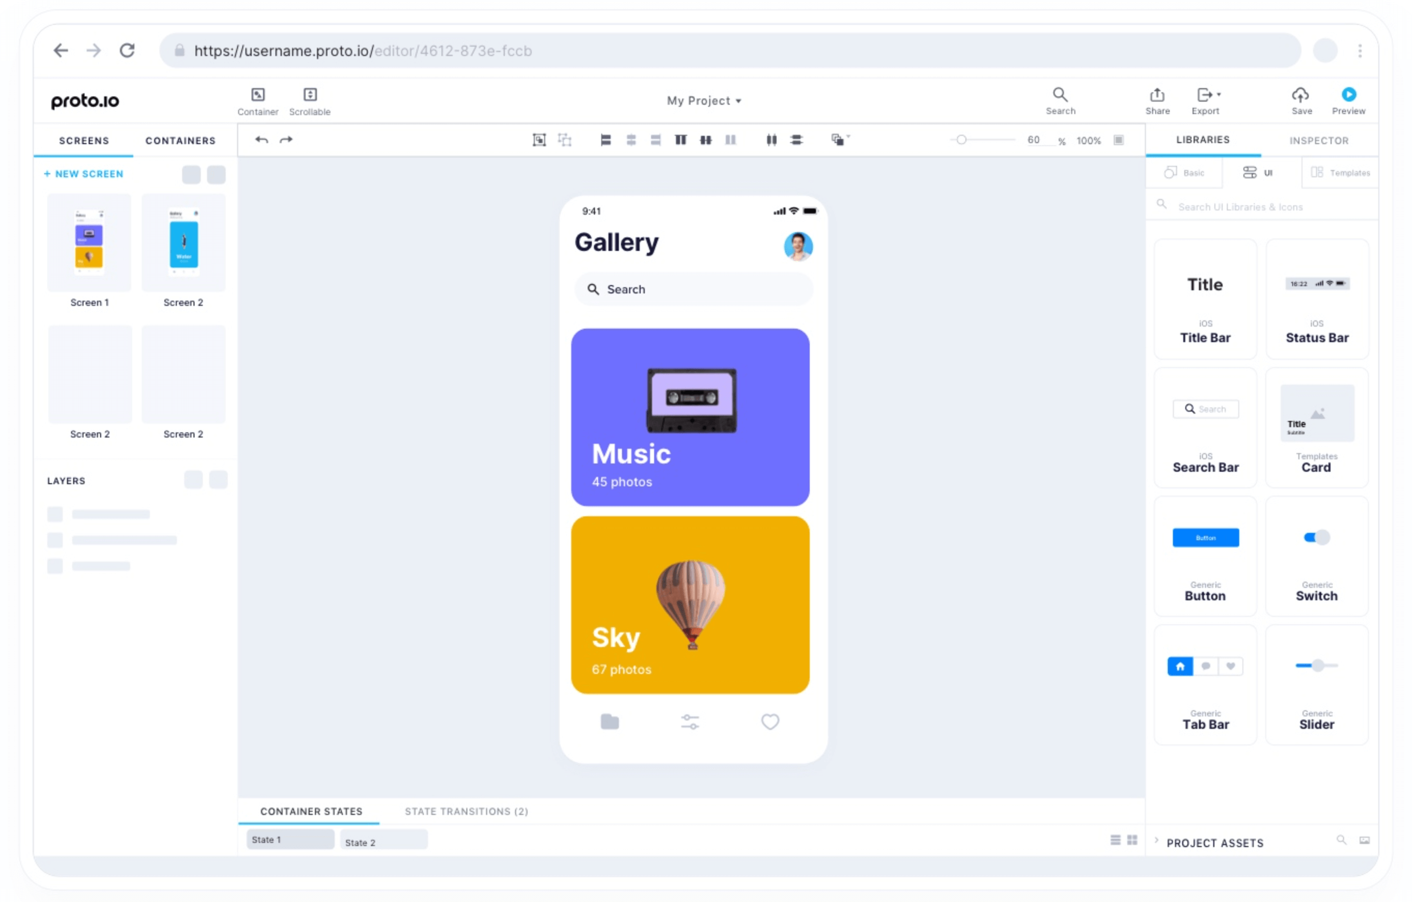Distribute items horizontally
The image size is (1412, 902).
click(772, 140)
